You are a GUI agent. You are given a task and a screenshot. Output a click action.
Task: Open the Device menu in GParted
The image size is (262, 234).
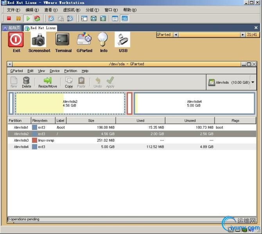coord(55,71)
